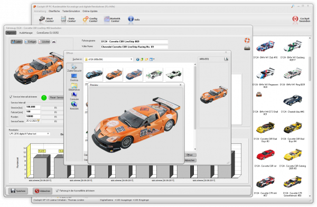Switch to the AudioManager tab
Screen dimensions: 317x207
coord(26,33)
